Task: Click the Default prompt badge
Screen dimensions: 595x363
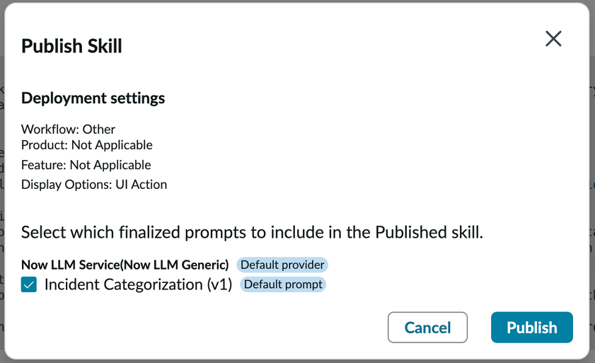Action: click(x=283, y=284)
